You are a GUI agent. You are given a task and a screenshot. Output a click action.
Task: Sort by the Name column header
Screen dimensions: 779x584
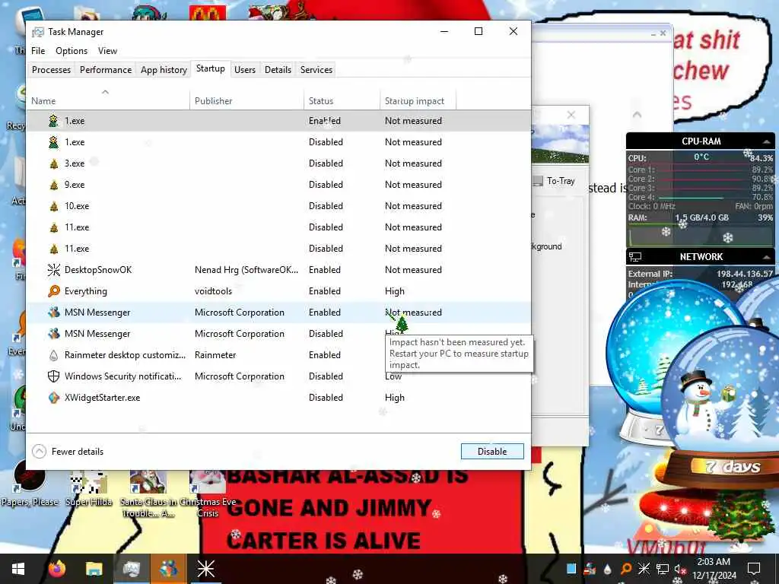pos(108,101)
